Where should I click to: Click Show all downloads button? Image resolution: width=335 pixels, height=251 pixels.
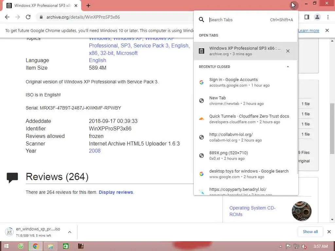pos(310,232)
